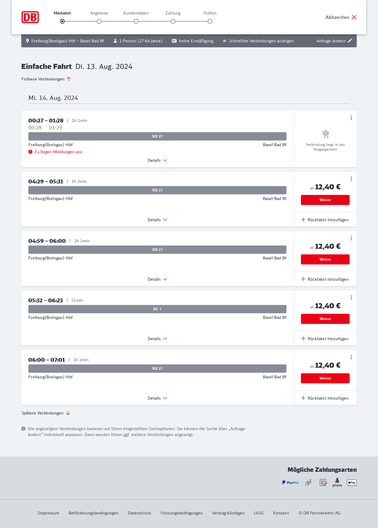Open the Datenschutz footer link
Screen dimensions: 378x528
[139, 513]
